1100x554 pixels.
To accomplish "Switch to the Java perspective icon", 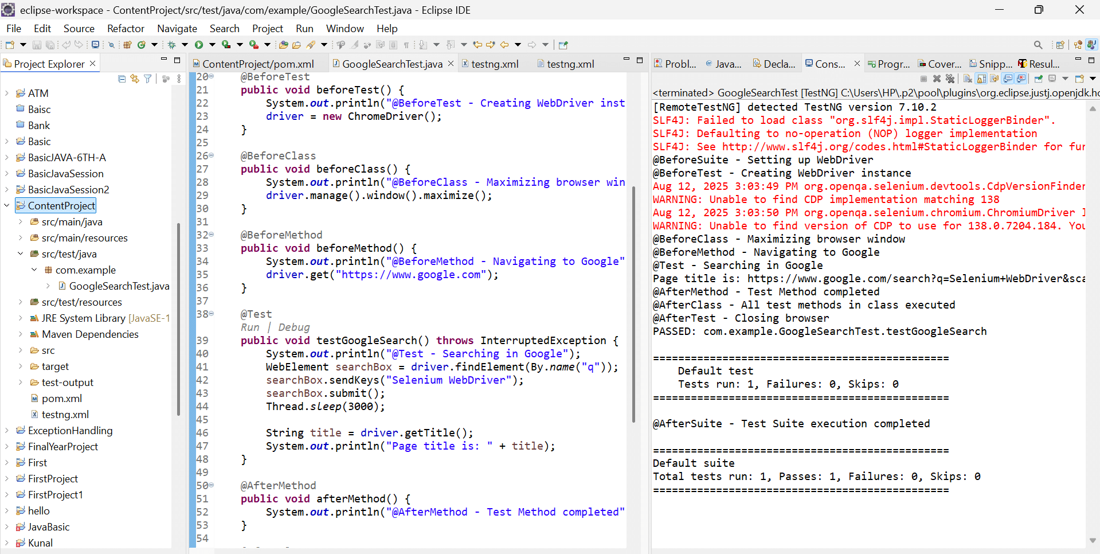I will point(1091,45).
